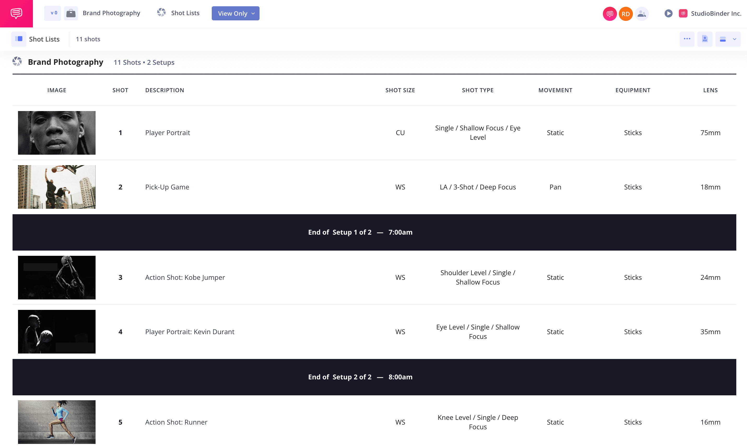The width and height of the screenshot is (747, 446).
Task: Select the row layout view icon
Action: click(x=723, y=39)
